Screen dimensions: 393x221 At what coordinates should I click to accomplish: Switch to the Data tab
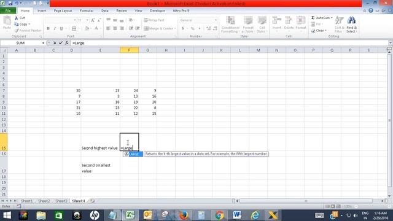pyautogui.click(x=105, y=11)
